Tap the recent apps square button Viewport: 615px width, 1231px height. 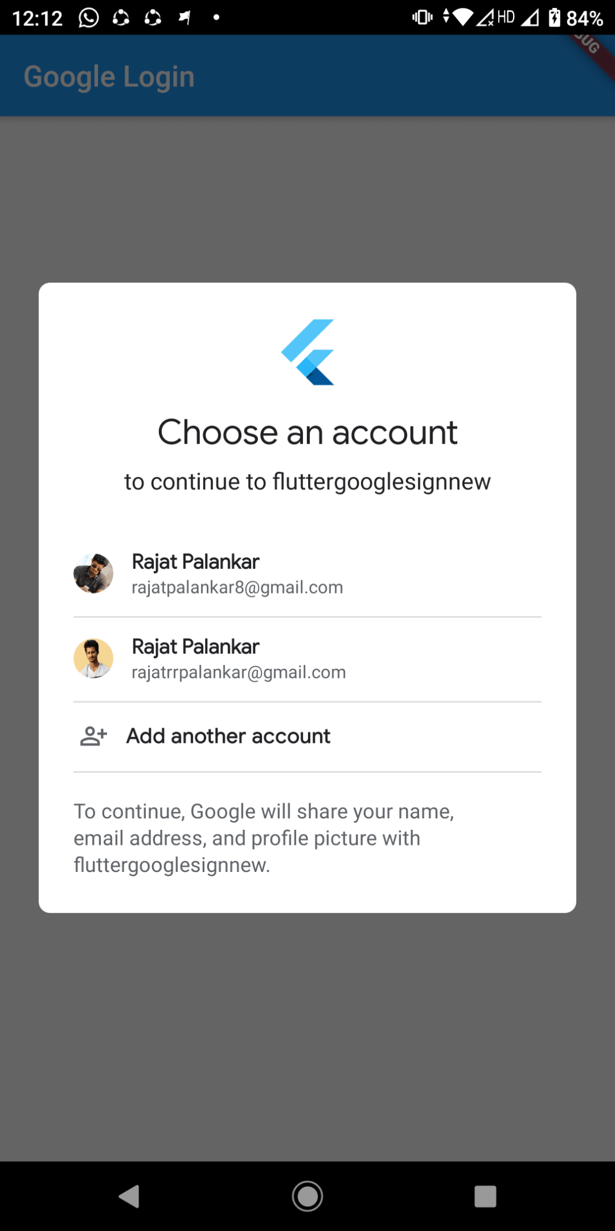(x=485, y=1196)
